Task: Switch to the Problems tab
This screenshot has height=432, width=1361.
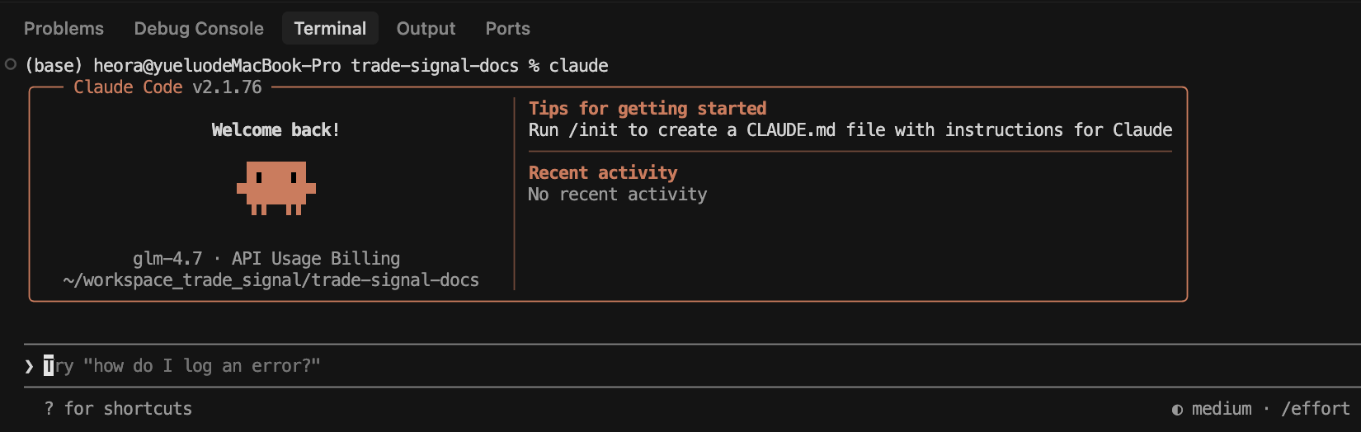Action: pyautogui.click(x=64, y=29)
